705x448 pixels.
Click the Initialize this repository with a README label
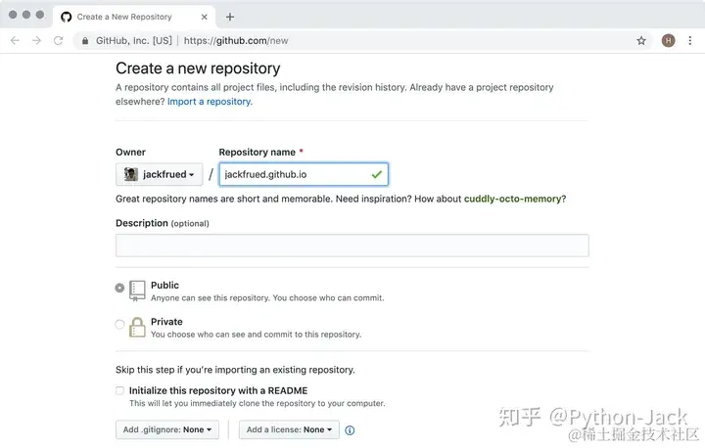click(x=218, y=390)
